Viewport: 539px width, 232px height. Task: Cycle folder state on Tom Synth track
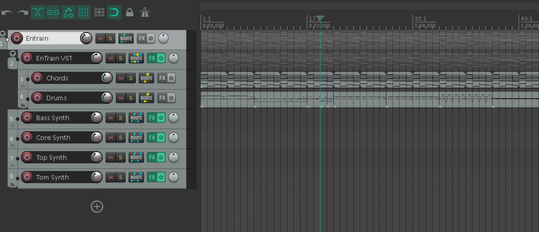point(12,183)
